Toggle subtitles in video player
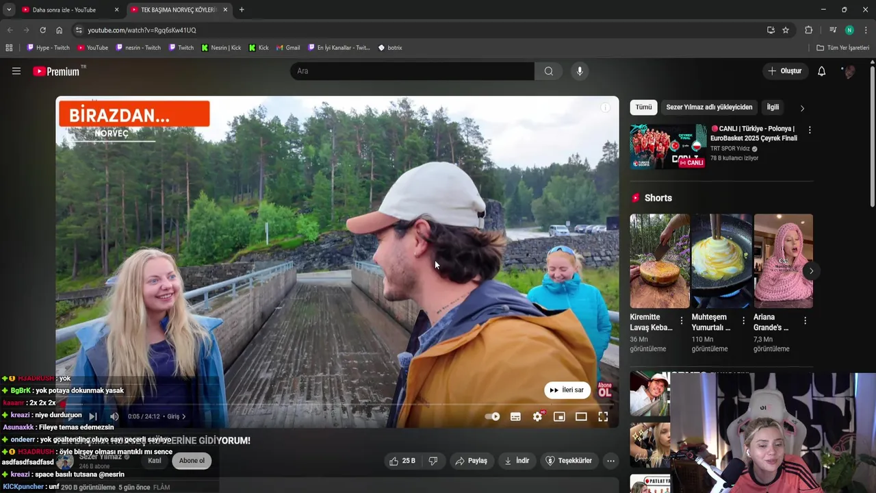 click(515, 416)
